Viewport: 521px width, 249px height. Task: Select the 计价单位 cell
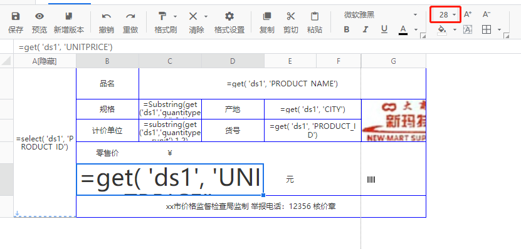tap(107, 131)
